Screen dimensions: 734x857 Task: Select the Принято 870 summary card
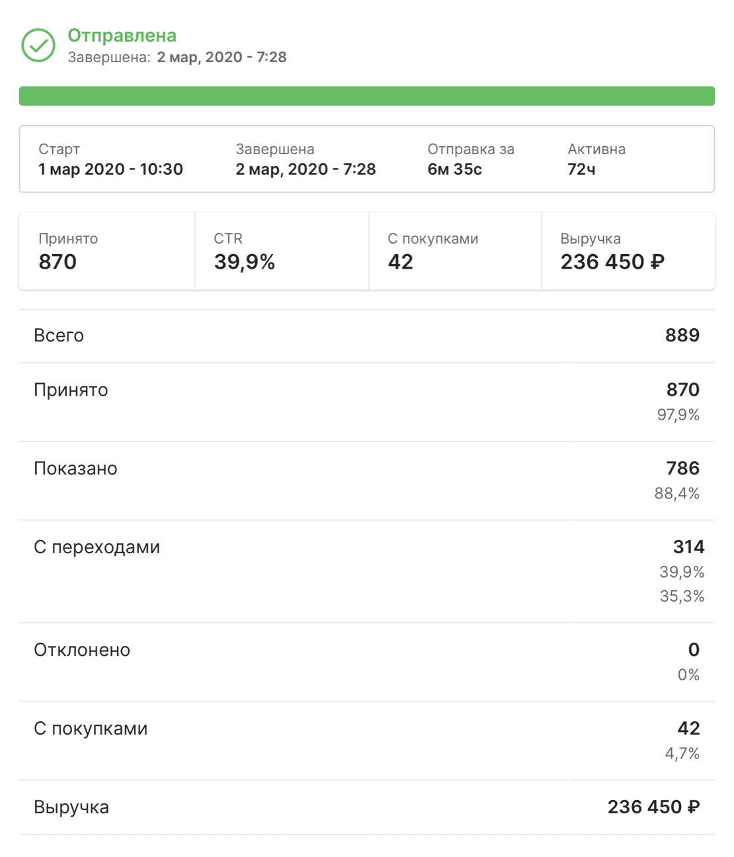(x=107, y=251)
